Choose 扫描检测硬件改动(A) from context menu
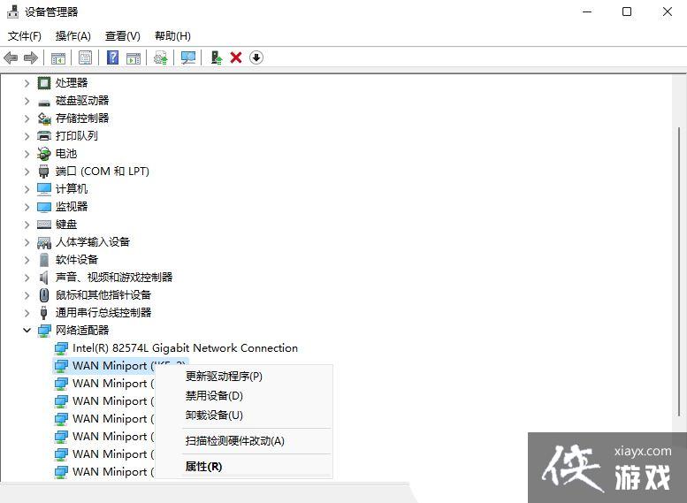Screen dimensions: 687x503 point(244,441)
